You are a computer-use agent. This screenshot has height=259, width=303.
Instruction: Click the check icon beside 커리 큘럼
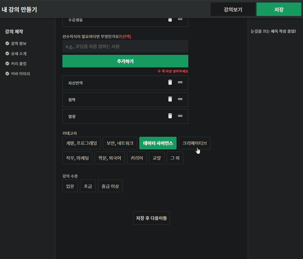(x=7, y=63)
